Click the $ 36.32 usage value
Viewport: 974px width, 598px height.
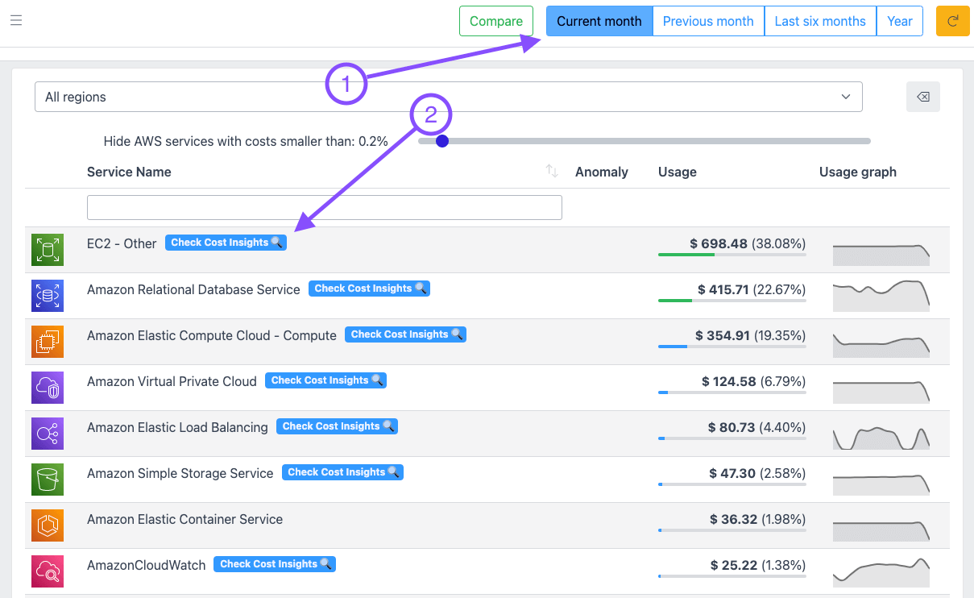[734, 519]
